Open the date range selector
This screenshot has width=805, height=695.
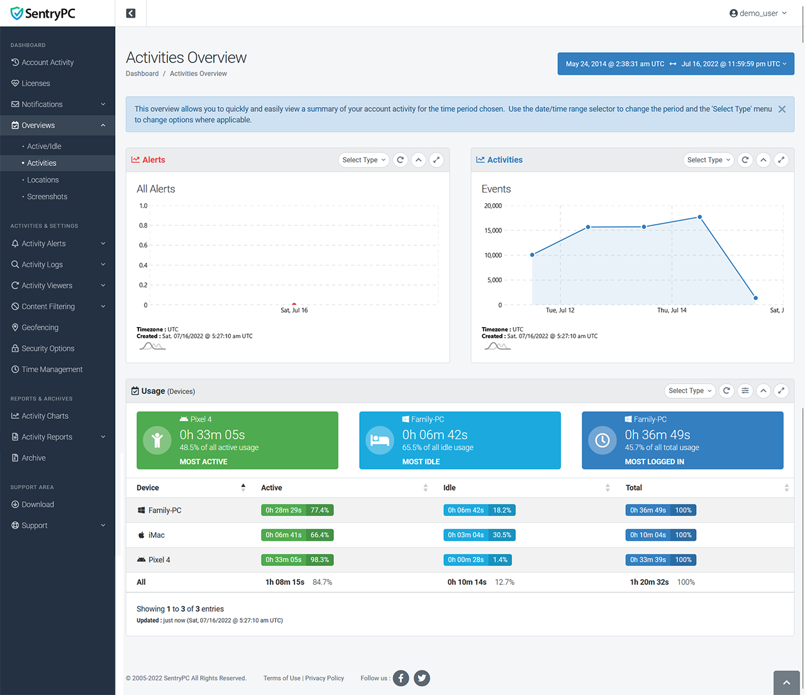pyautogui.click(x=675, y=64)
